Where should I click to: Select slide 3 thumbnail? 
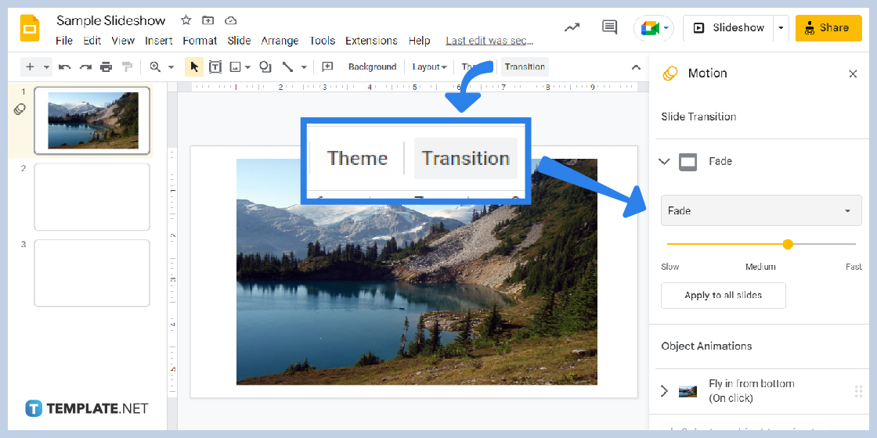coord(92,273)
